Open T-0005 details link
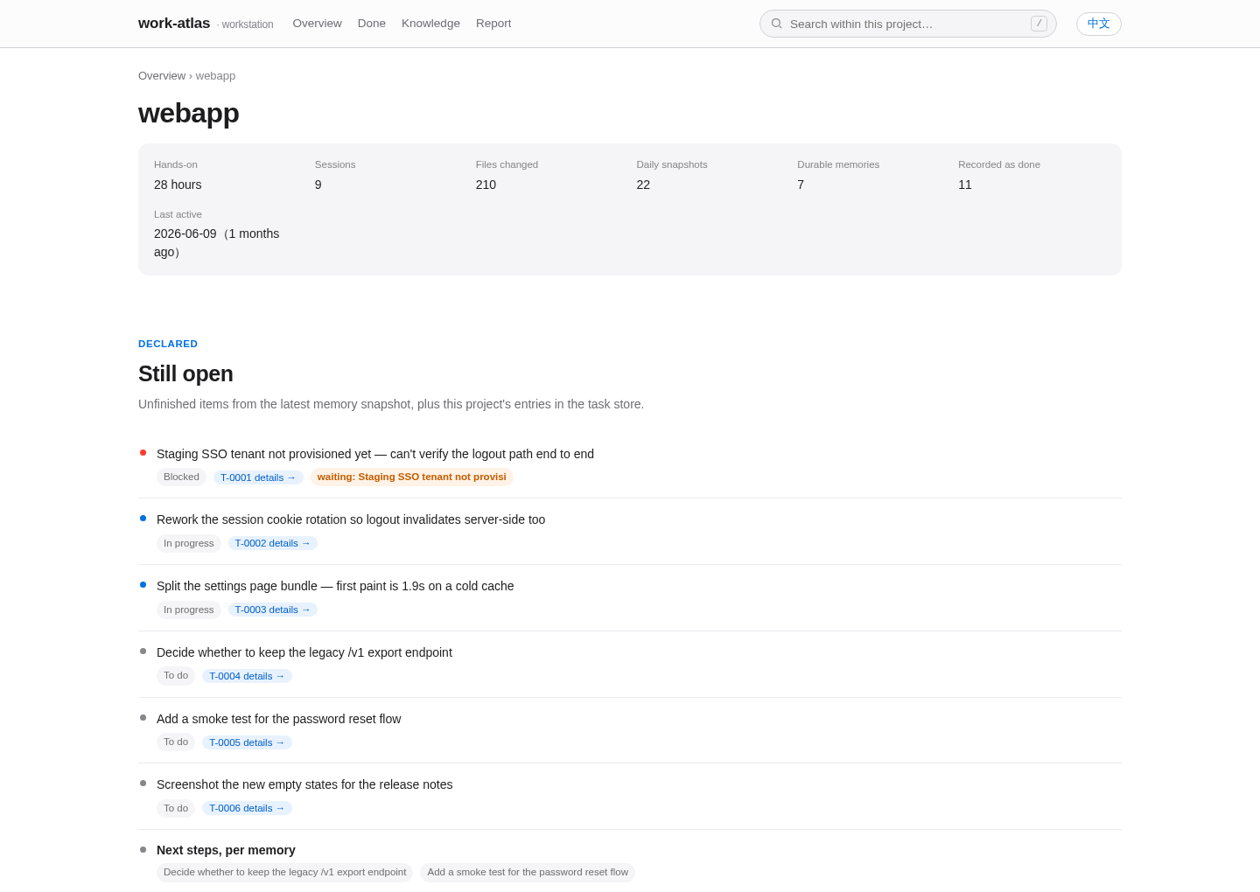The width and height of the screenshot is (1260, 892). [x=247, y=742]
